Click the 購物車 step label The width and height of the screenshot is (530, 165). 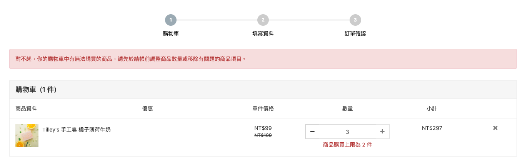[171, 33]
